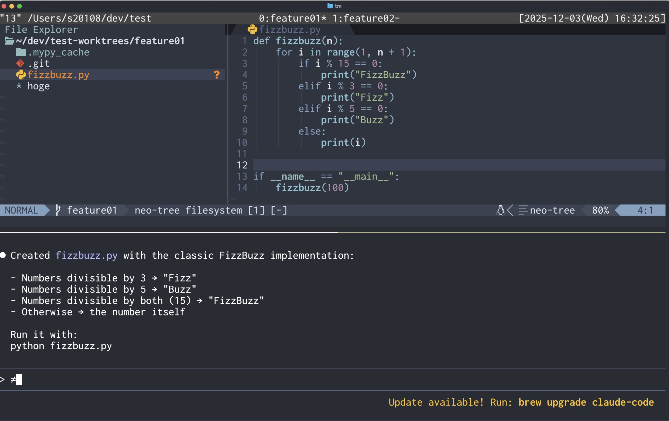Click the Python icon on the fizzbuzz.py tab

(252, 29)
